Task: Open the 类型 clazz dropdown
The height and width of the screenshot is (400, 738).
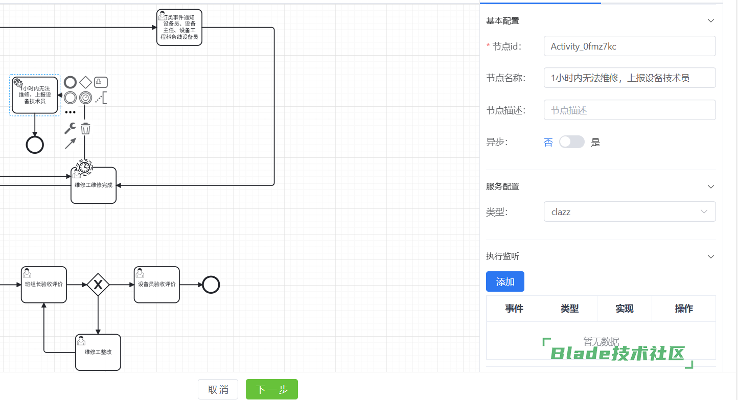Action: coord(629,211)
